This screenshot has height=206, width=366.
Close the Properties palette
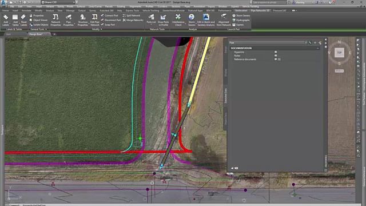point(325,39)
